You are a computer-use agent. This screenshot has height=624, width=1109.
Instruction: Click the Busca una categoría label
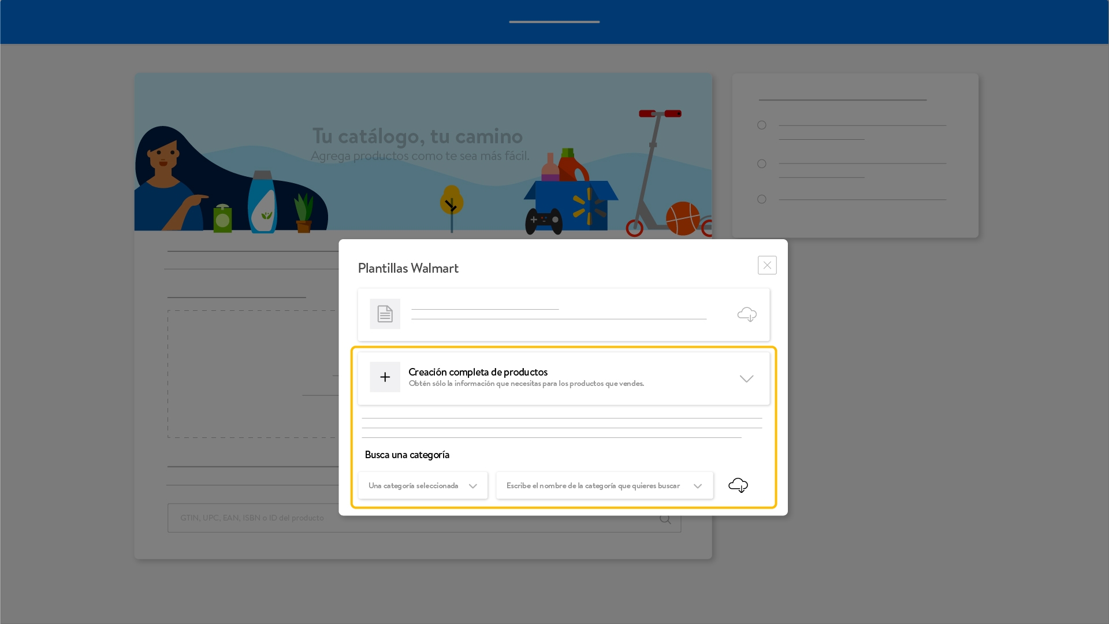[x=407, y=455]
